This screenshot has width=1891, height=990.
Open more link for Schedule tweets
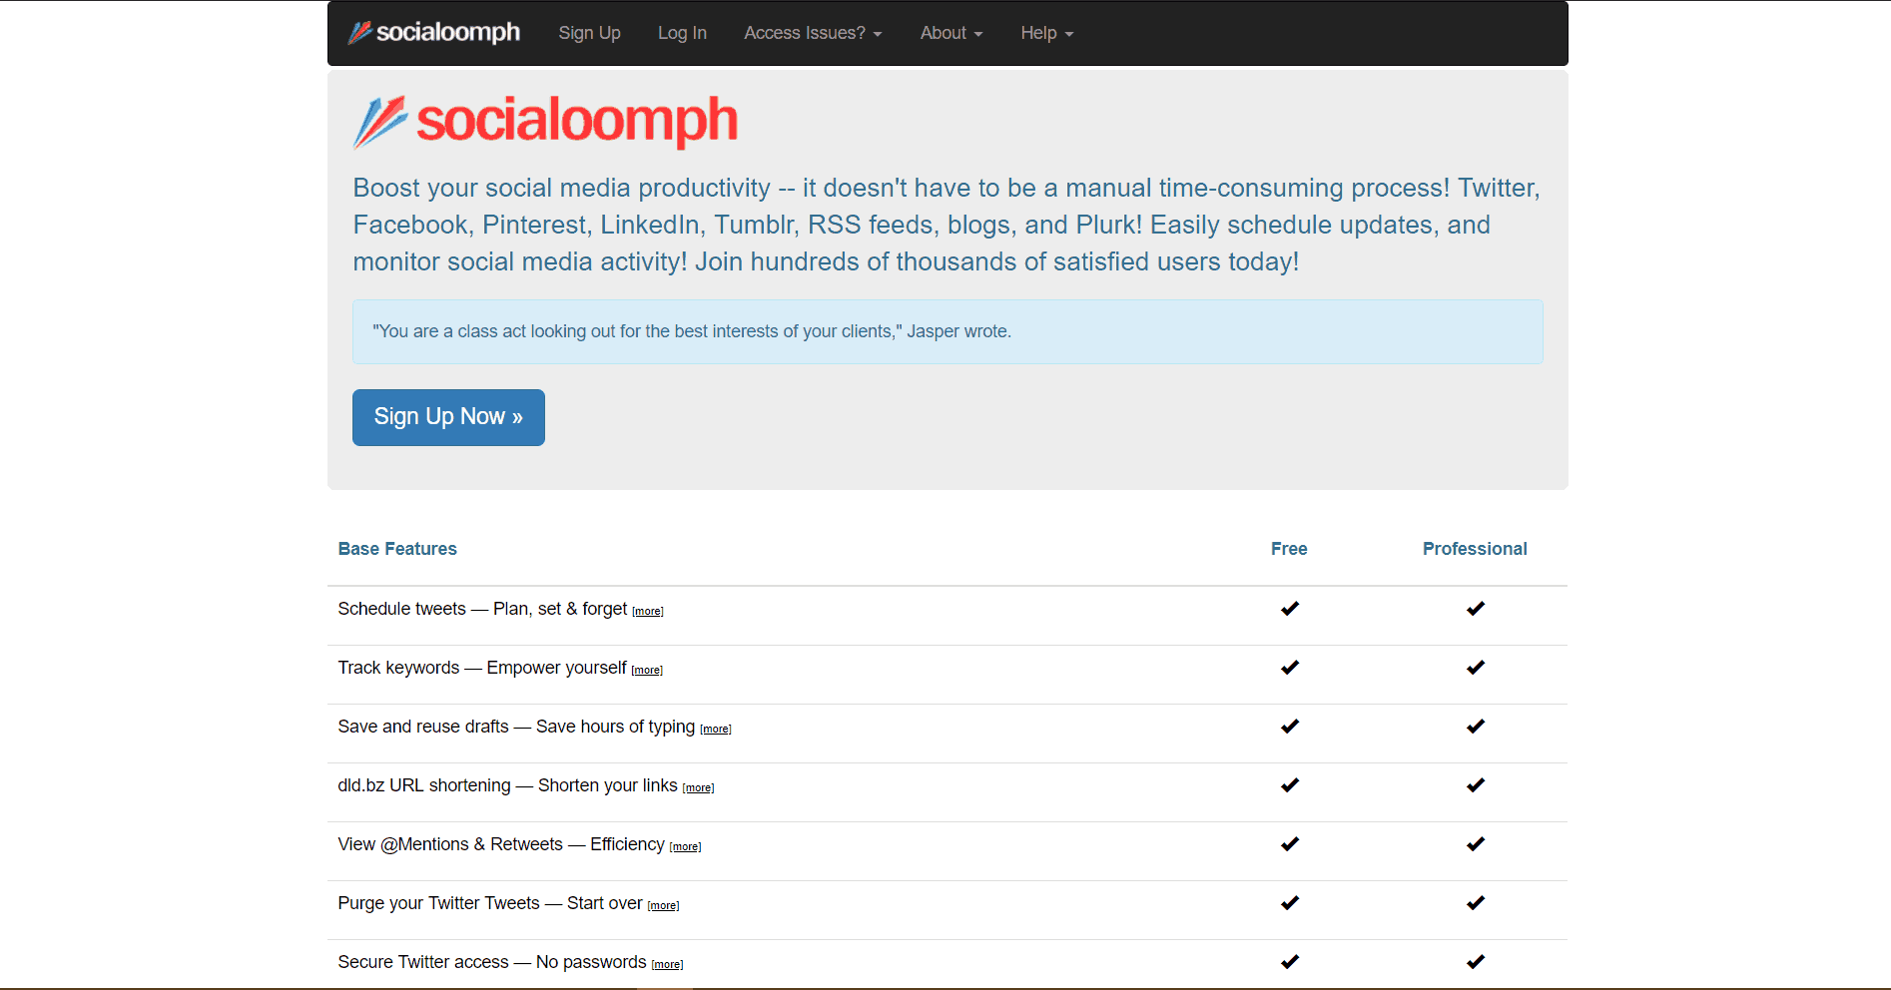(x=648, y=611)
